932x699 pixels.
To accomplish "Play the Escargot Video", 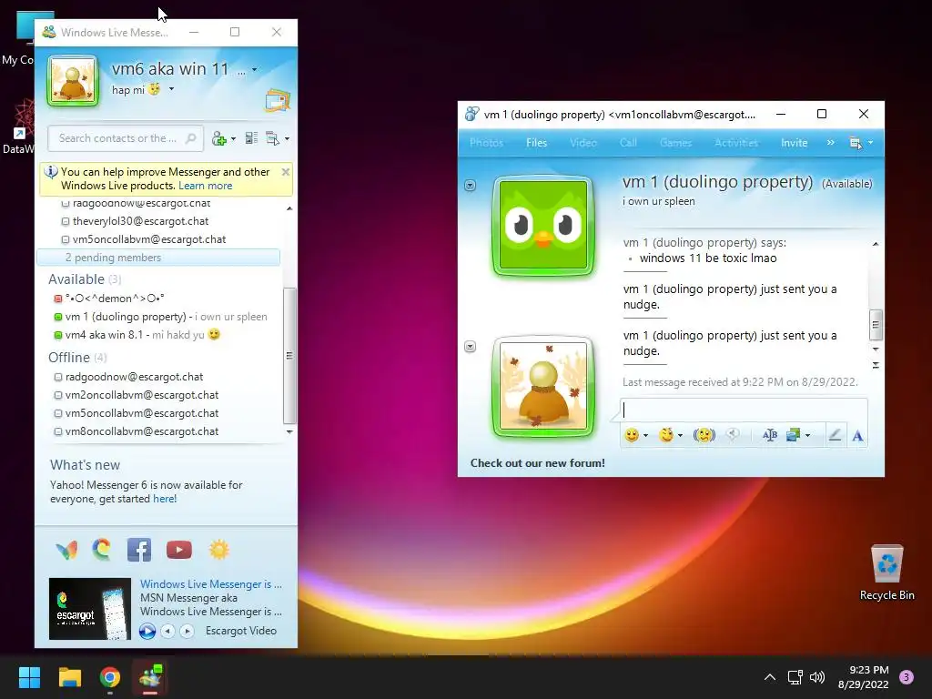I will click(147, 631).
